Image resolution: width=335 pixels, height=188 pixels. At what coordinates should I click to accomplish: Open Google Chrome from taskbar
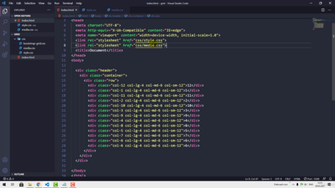click(38, 184)
